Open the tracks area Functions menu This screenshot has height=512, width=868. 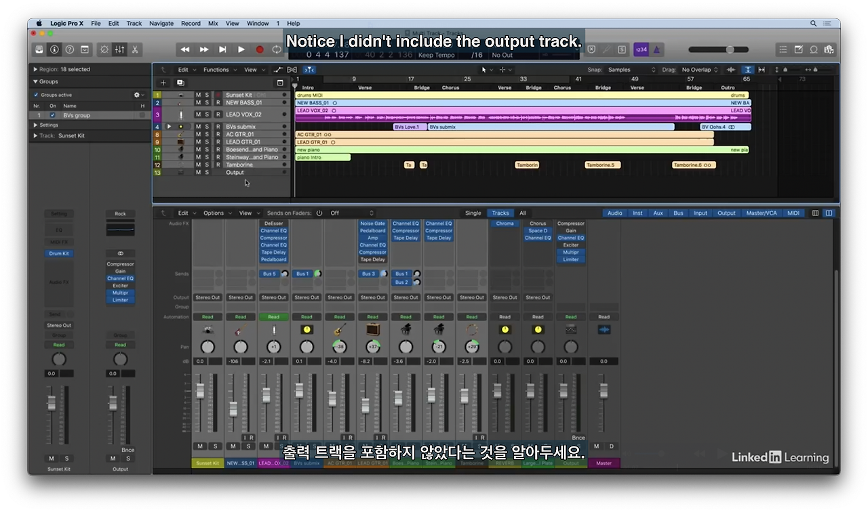click(219, 70)
